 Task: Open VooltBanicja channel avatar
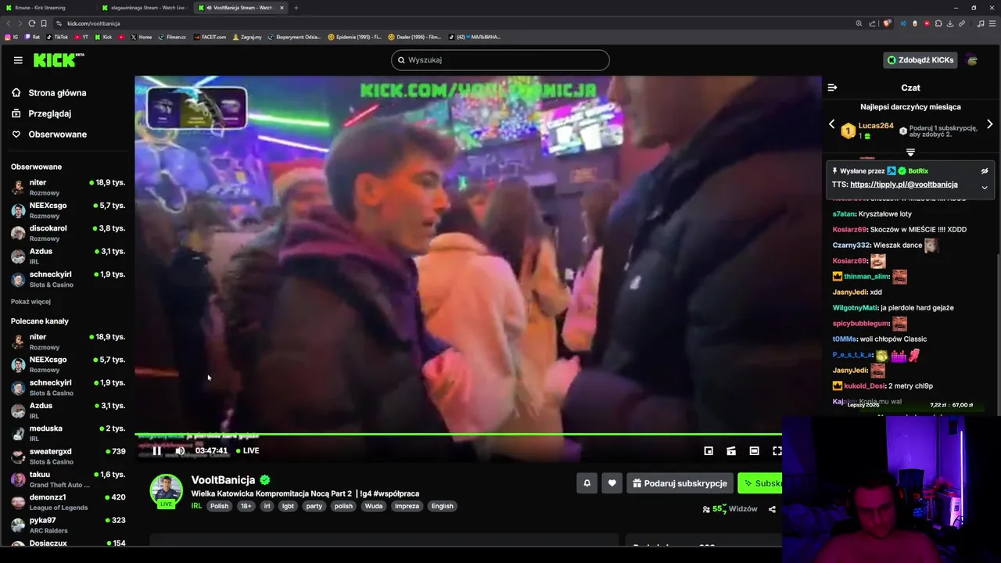166,490
